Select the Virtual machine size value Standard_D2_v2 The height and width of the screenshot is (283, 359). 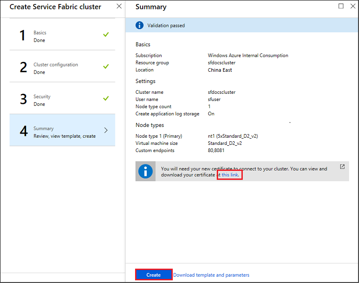point(225,144)
